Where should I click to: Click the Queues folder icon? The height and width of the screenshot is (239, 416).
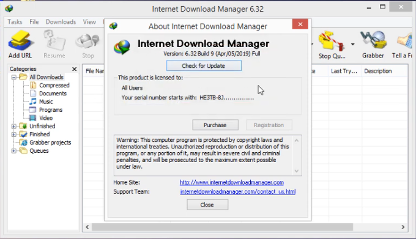[23, 151]
